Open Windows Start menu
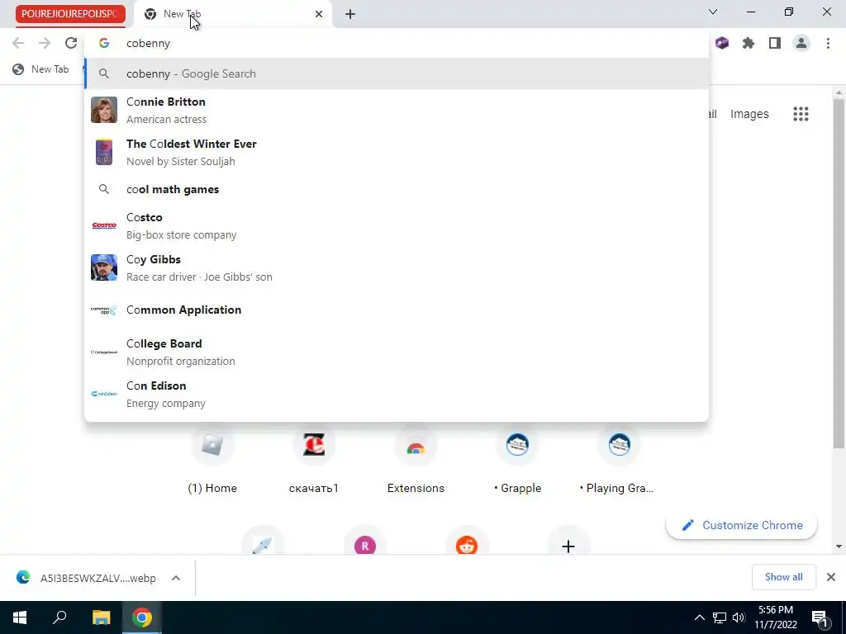Viewport: 846px width, 634px height. [20, 617]
